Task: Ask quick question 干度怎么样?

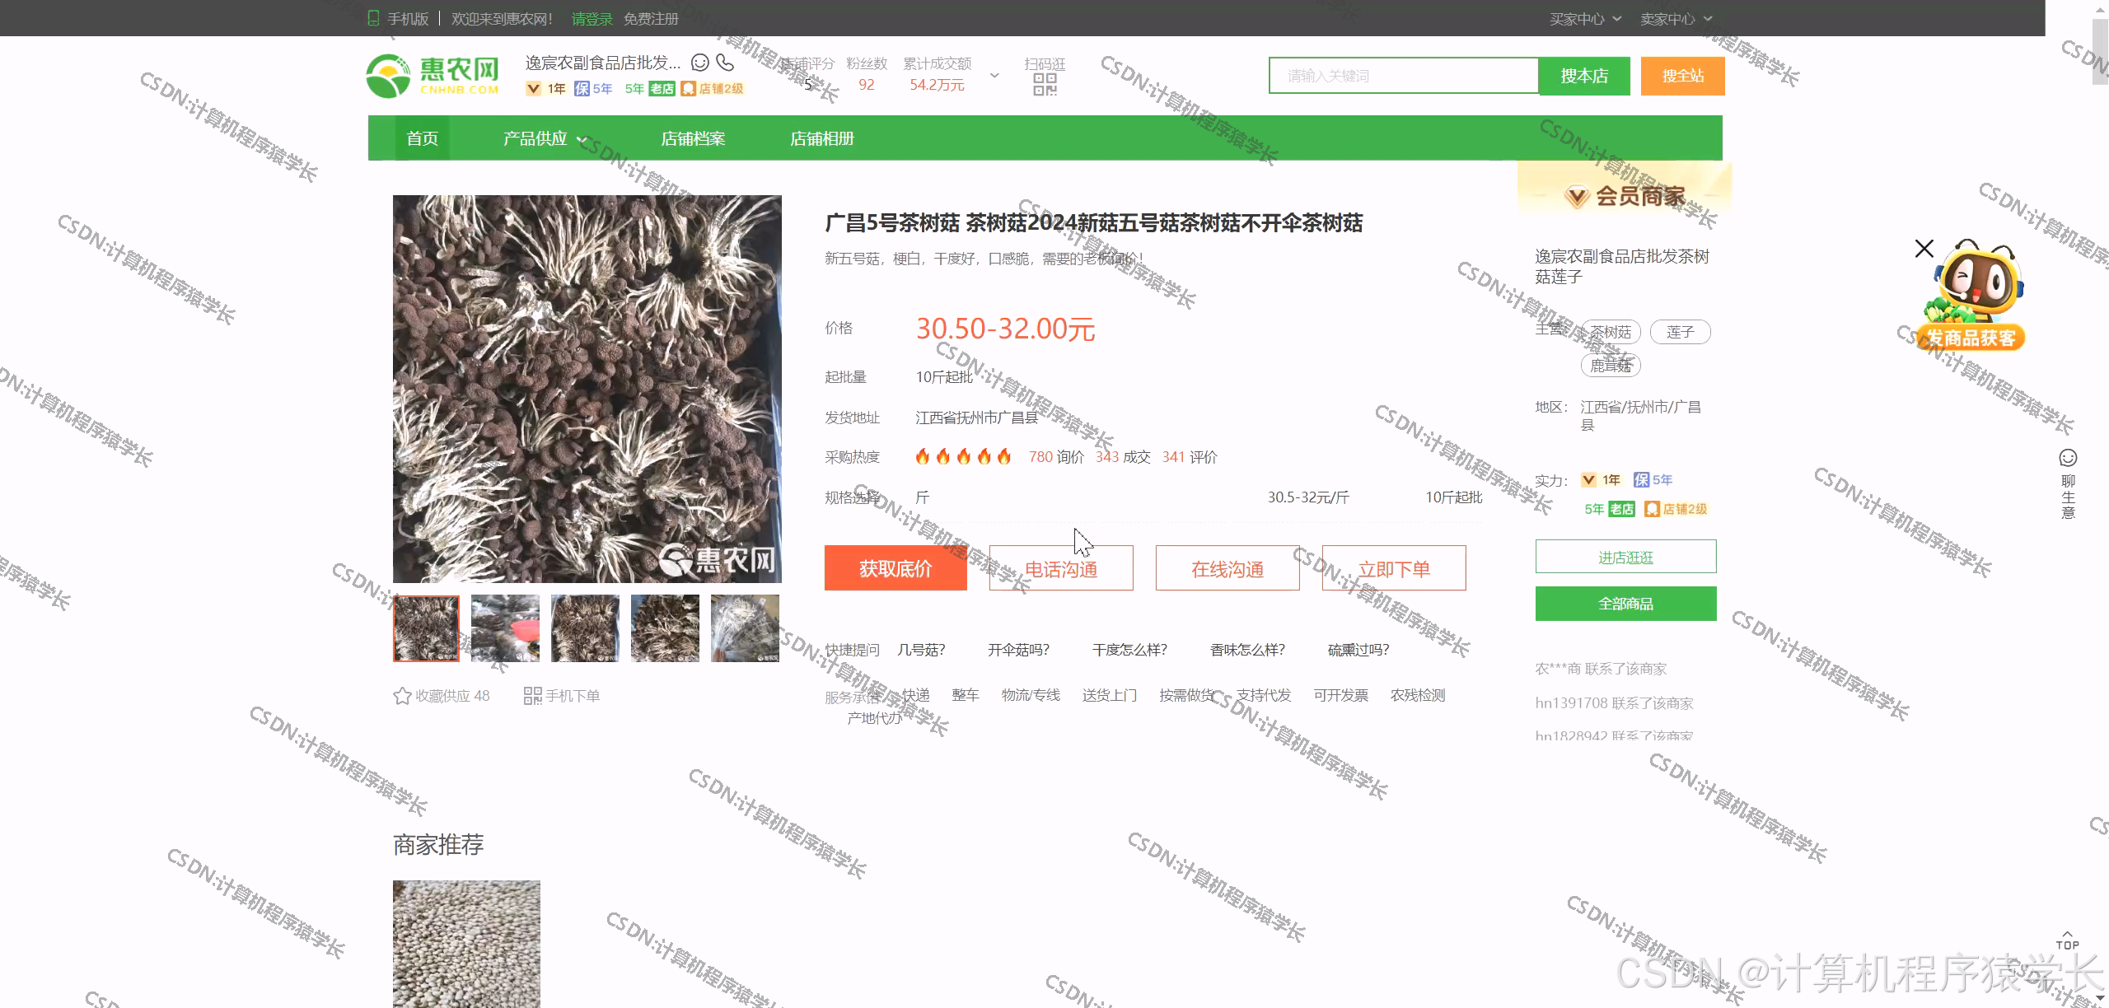Action: pyautogui.click(x=1129, y=650)
